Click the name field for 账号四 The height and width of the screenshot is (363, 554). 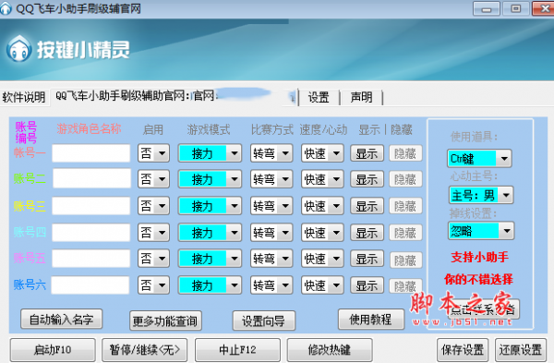tap(91, 233)
